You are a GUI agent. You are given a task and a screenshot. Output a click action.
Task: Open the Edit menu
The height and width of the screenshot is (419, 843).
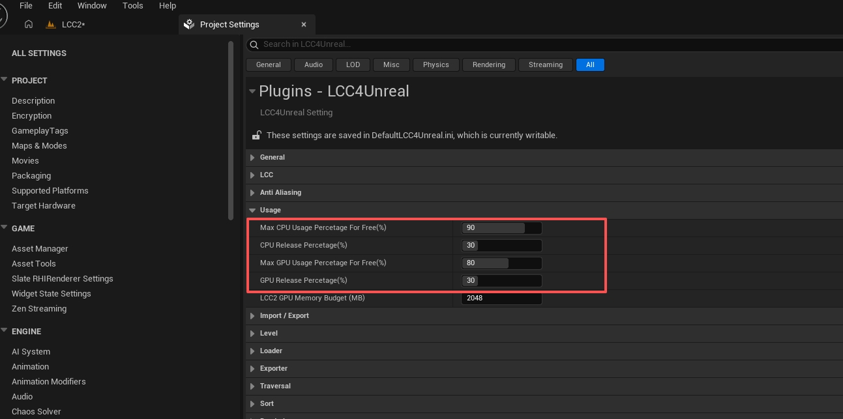pyautogui.click(x=55, y=5)
